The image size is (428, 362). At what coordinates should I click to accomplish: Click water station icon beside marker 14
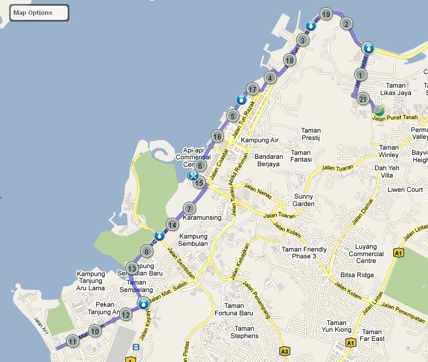159,236
